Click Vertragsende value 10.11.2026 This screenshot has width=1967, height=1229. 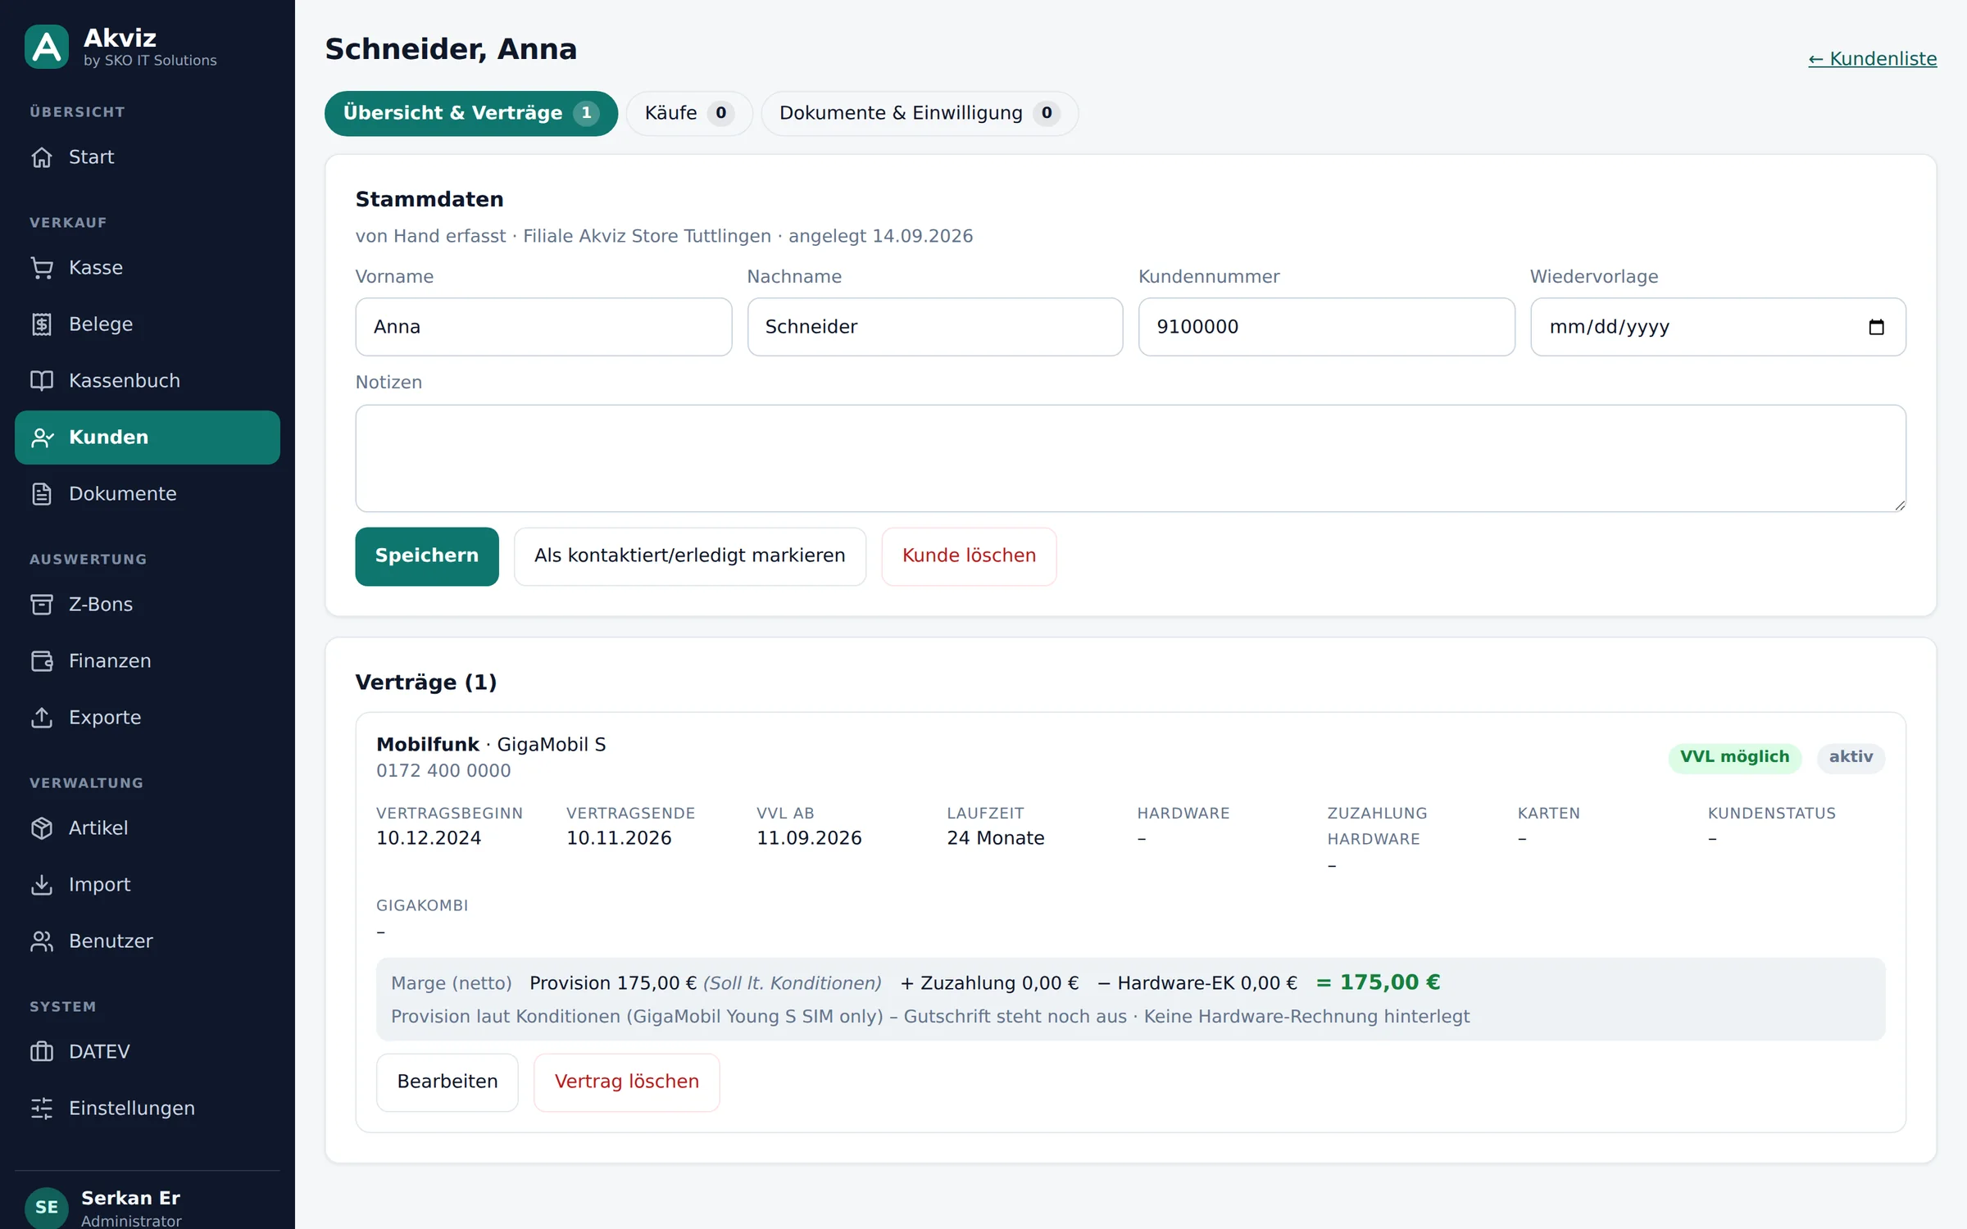[619, 838]
